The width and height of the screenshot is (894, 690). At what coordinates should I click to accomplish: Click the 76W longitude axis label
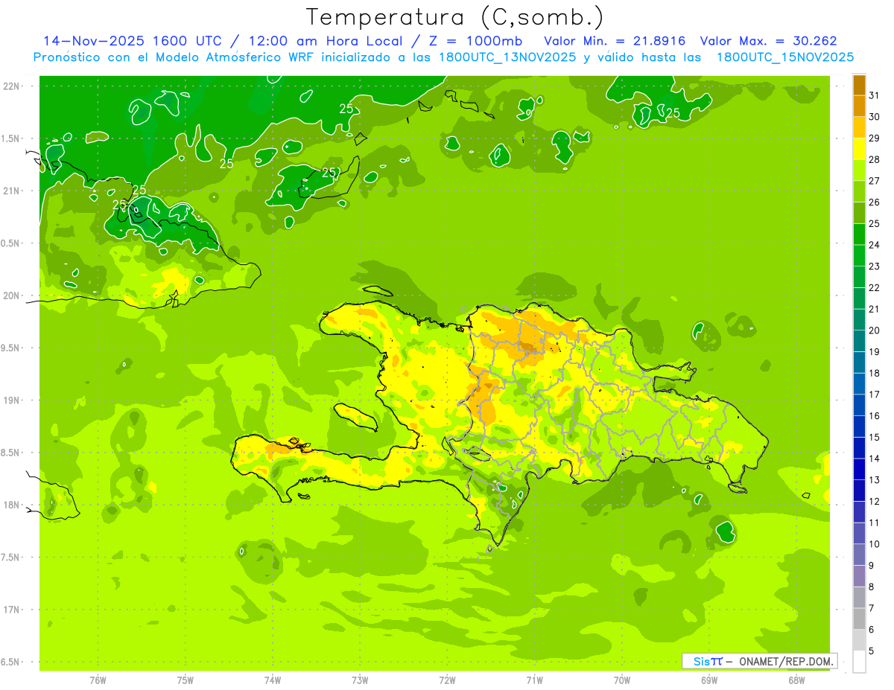[98, 680]
